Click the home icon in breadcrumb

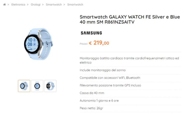pyautogui.click(x=4, y=5)
